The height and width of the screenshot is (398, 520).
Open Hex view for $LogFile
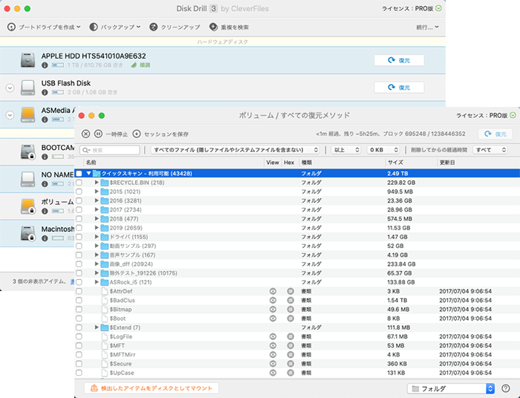tap(290, 336)
